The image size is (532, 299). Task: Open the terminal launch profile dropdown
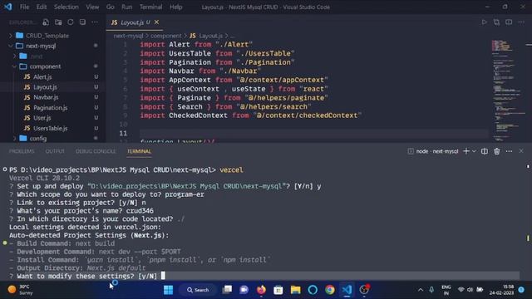474,151
